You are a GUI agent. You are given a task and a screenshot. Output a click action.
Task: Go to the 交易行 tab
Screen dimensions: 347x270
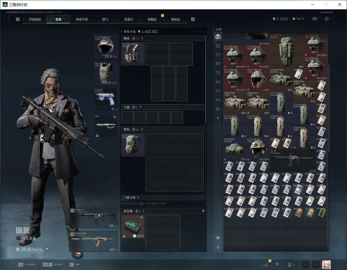129,19
